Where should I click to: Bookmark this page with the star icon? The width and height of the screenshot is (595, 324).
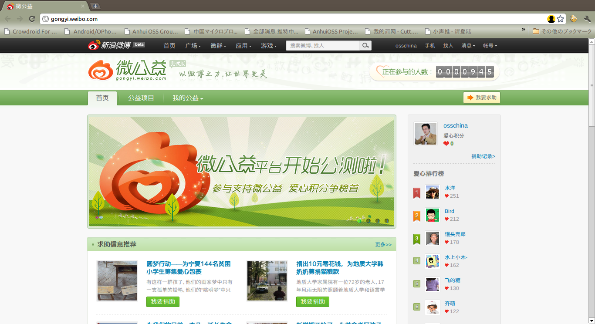point(561,19)
